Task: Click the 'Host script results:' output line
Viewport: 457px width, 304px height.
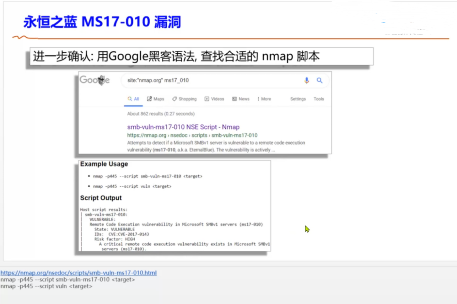Action: click(x=104, y=210)
